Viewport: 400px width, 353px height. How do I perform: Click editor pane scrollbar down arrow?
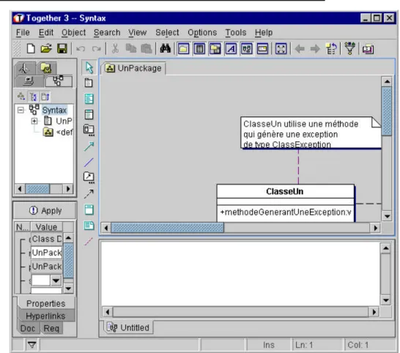tap(385, 300)
